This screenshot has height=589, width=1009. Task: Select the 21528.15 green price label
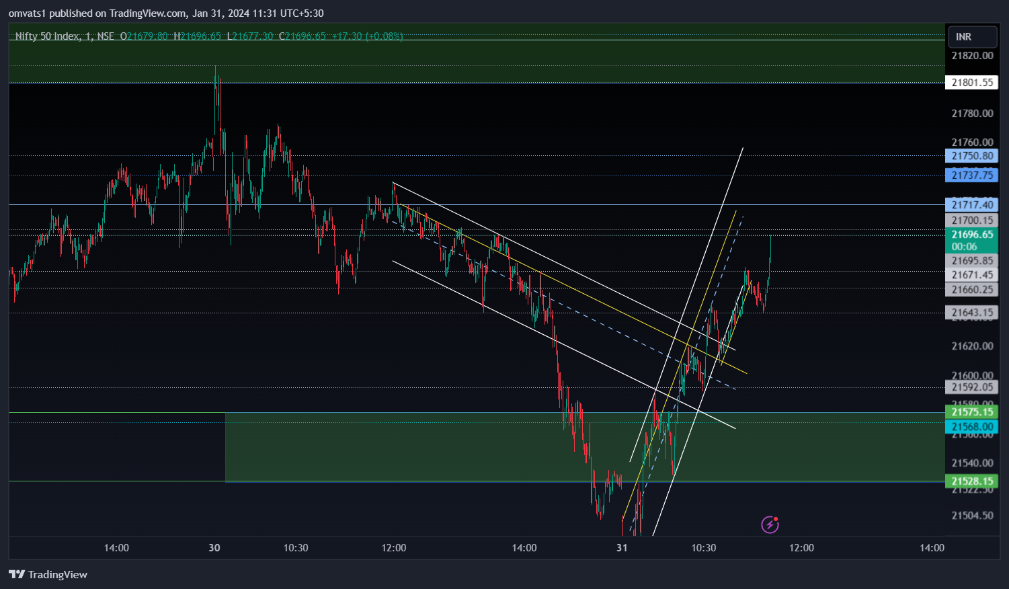971,481
